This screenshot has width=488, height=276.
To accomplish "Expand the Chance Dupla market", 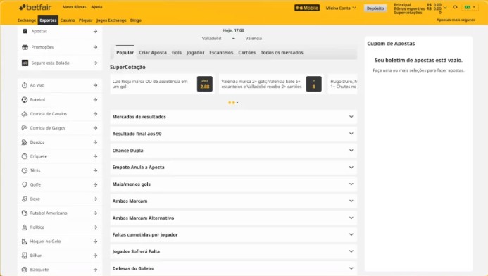I will [x=233, y=151].
